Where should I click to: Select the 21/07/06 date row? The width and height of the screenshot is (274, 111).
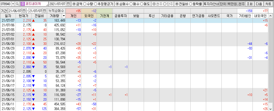click(x=134, y=25)
